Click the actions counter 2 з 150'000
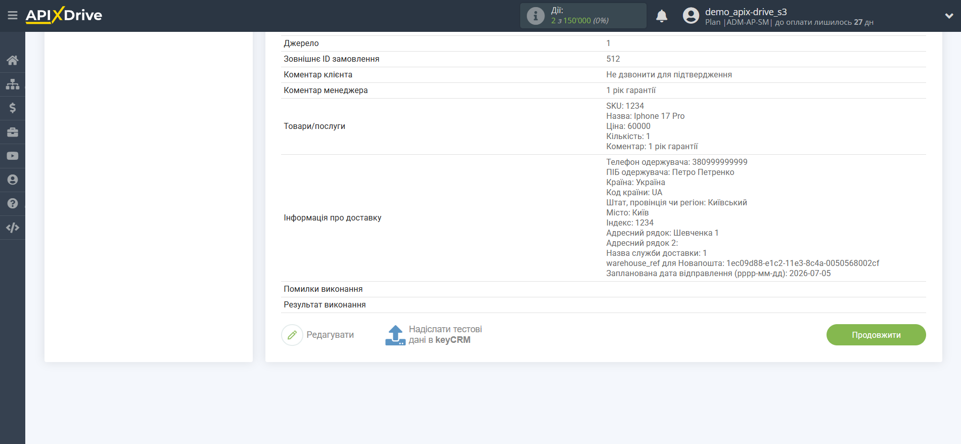961x444 pixels. (580, 21)
